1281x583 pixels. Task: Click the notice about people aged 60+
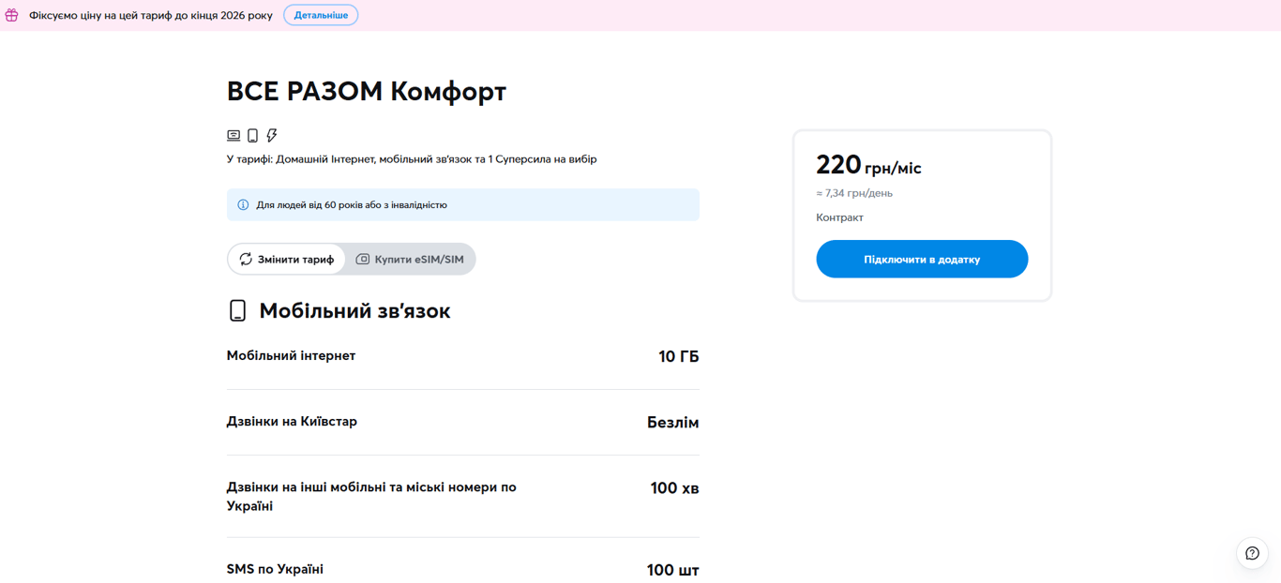[x=352, y=205]
